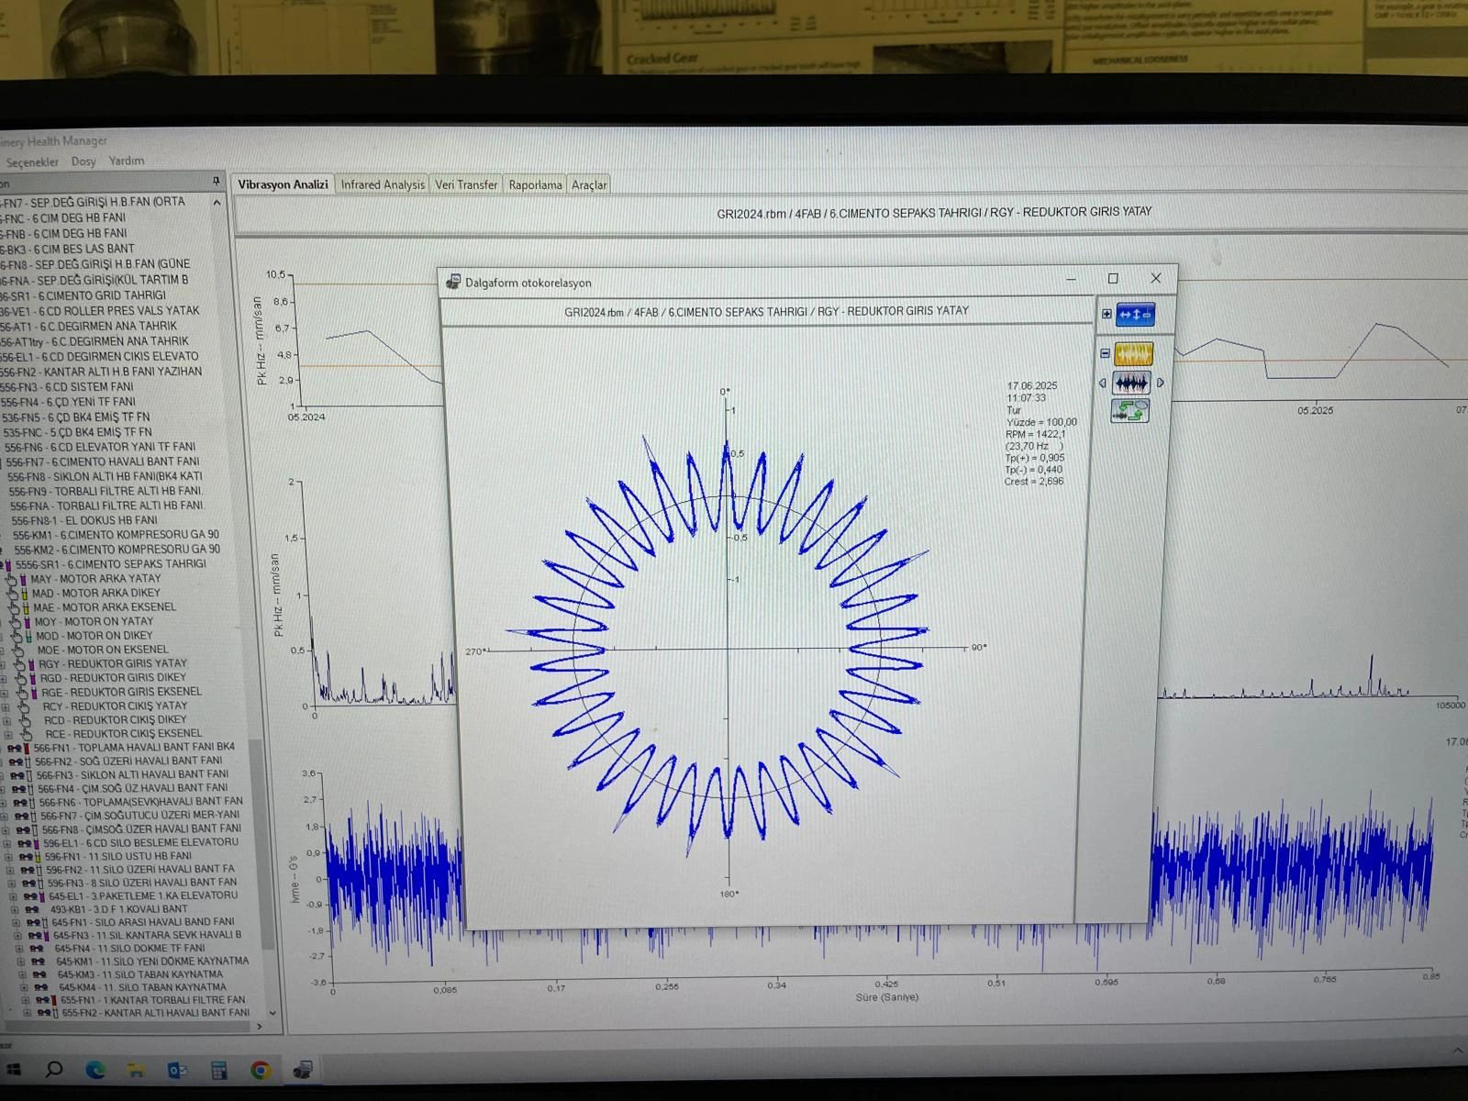Open the Windows Start menu

[13, 1070]
